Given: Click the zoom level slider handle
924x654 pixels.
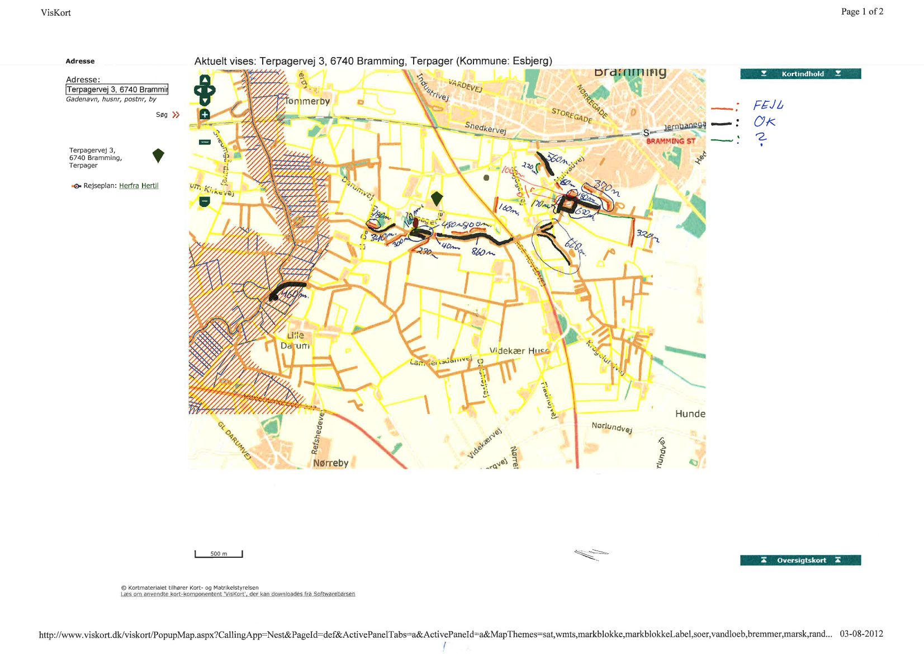Looking at the screenshot, I should coord(205,142).
